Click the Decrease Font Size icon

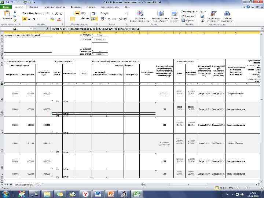tap(61, 13)
